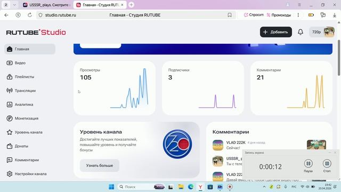Open Yandex Browser taskbar icon

click(x=200, y=187)
